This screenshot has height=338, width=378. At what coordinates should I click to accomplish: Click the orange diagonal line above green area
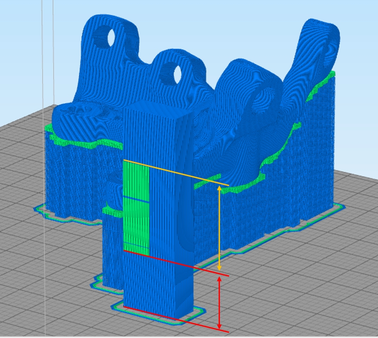[x=176, y=172]
